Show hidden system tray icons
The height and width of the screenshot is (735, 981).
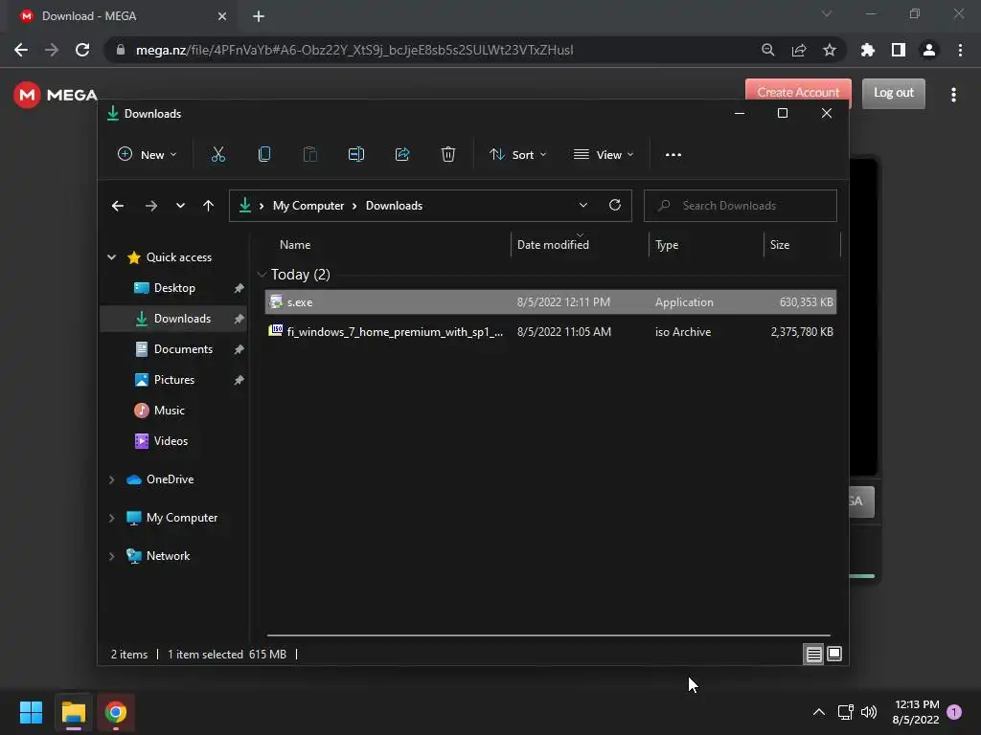[818, 712]
